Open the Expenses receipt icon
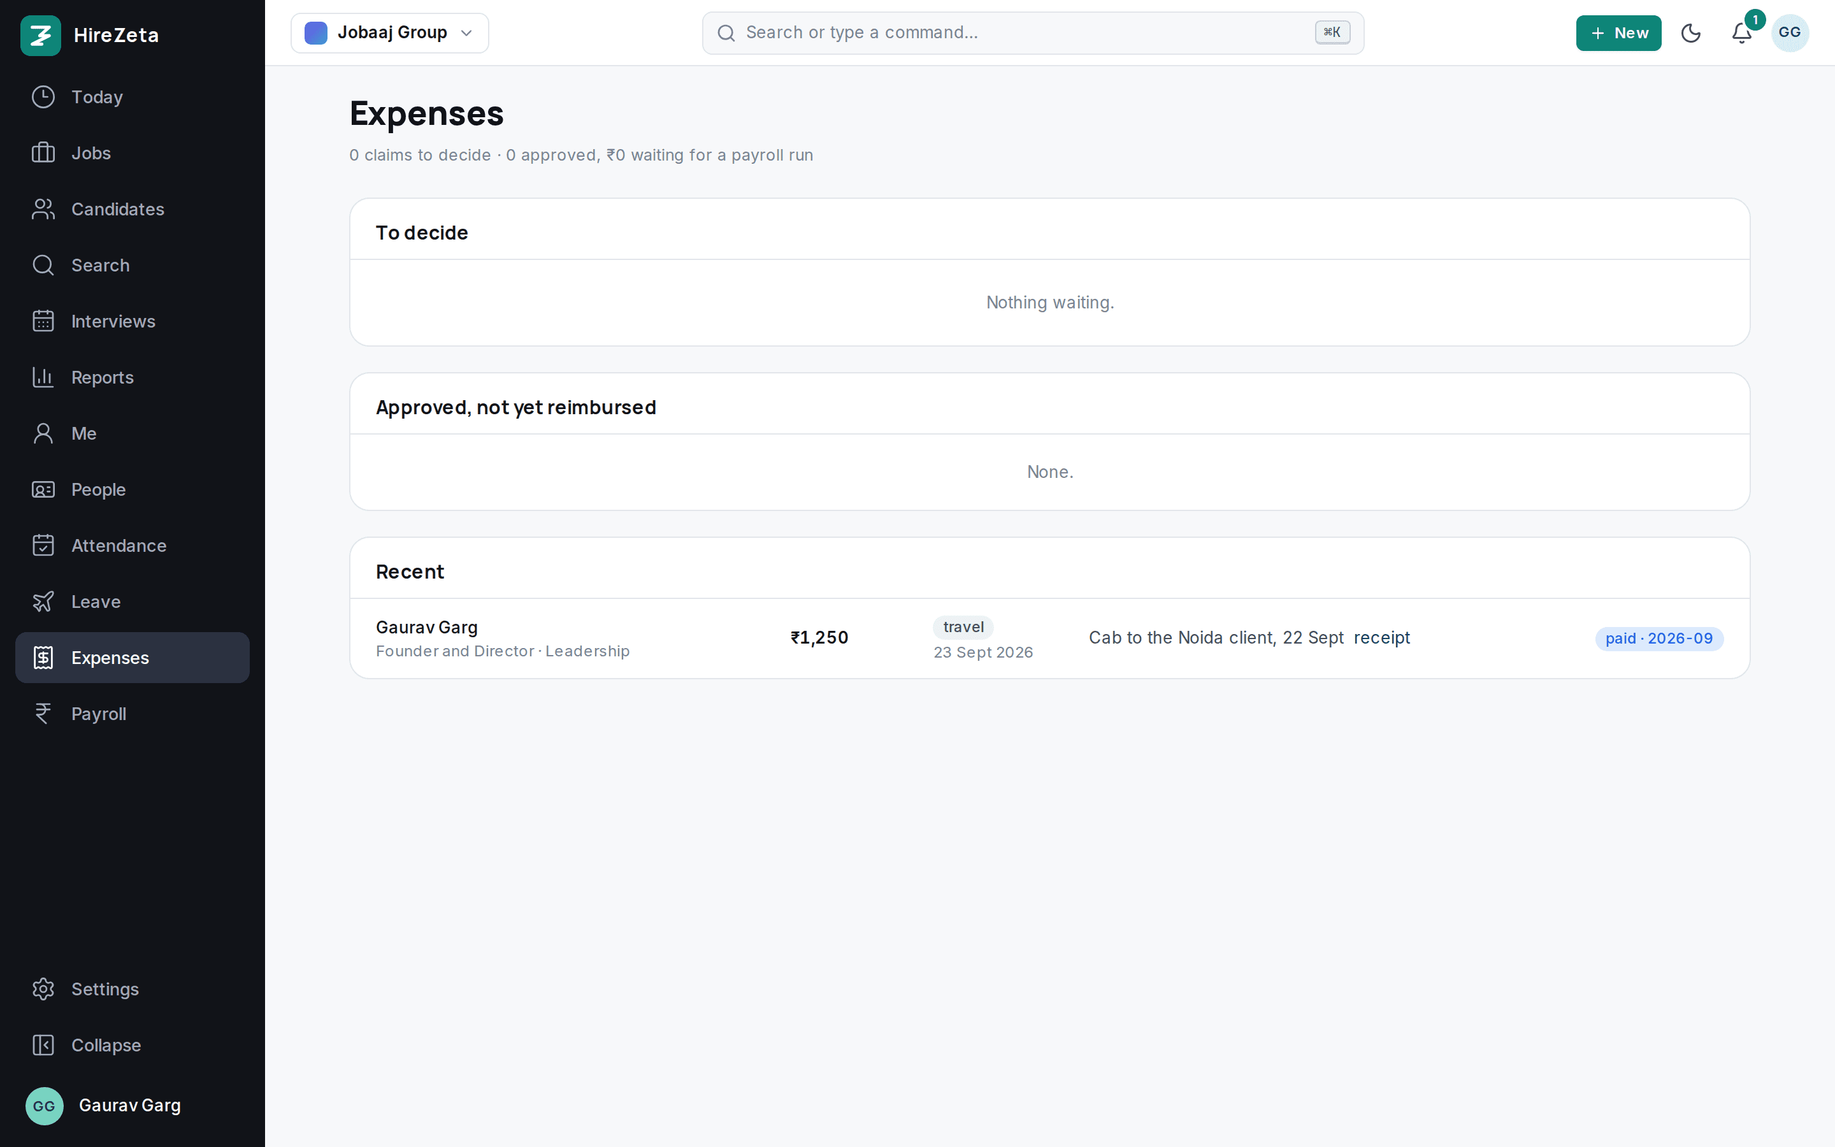This screenshot has height=1147, width=1835. click(x=43, y=658)
